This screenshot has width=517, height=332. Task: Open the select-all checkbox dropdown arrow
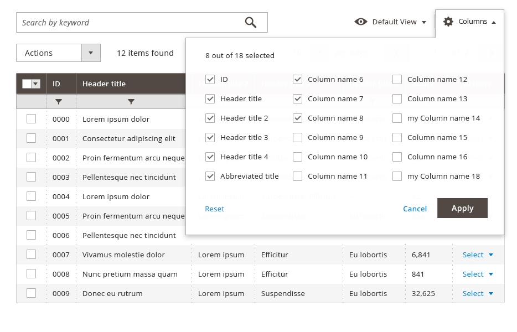pos(37,84)
